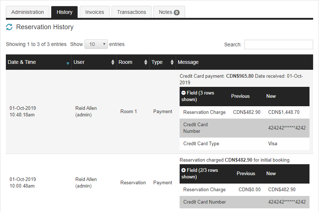This screenshot has height=212, width=319.
Task: Click the CDN$1,448.70 new value
Action: point(284,112)
